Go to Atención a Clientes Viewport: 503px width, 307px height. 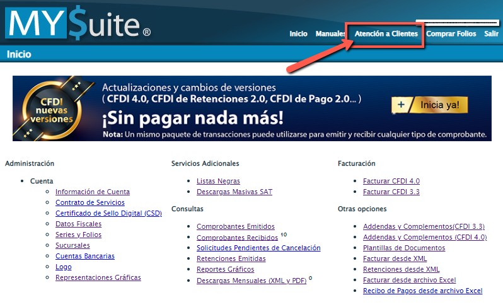386,33
